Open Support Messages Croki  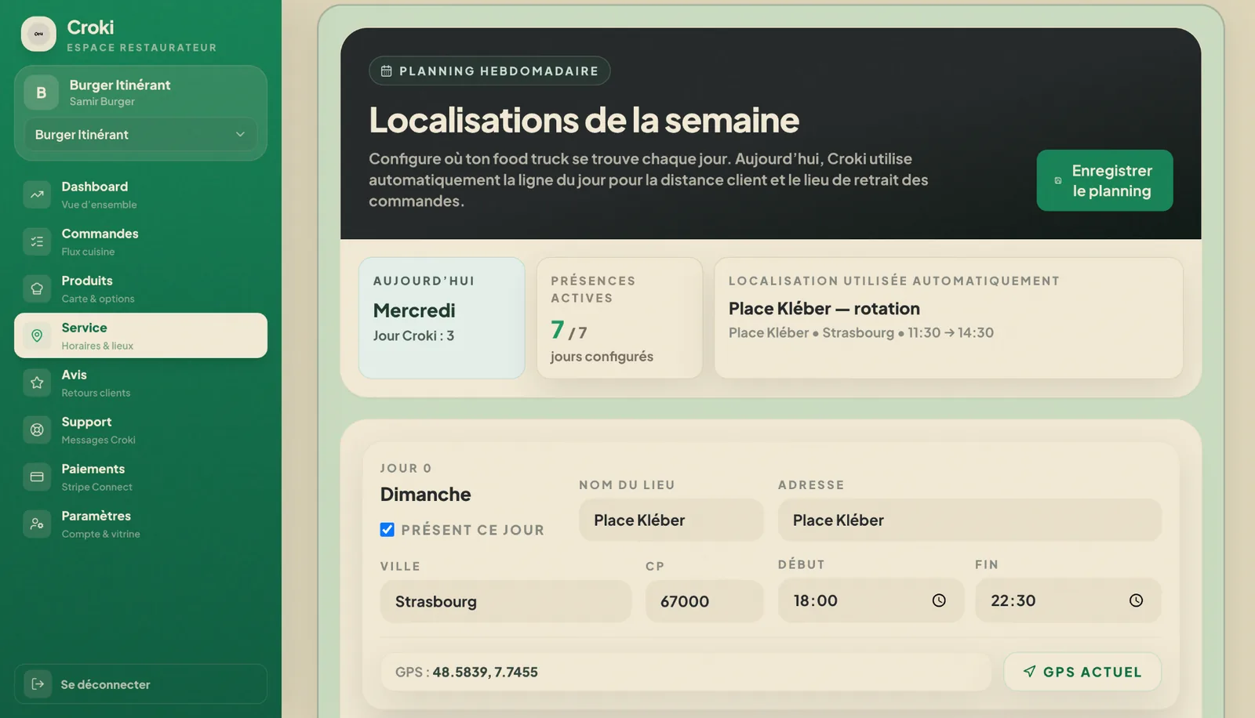140,430
